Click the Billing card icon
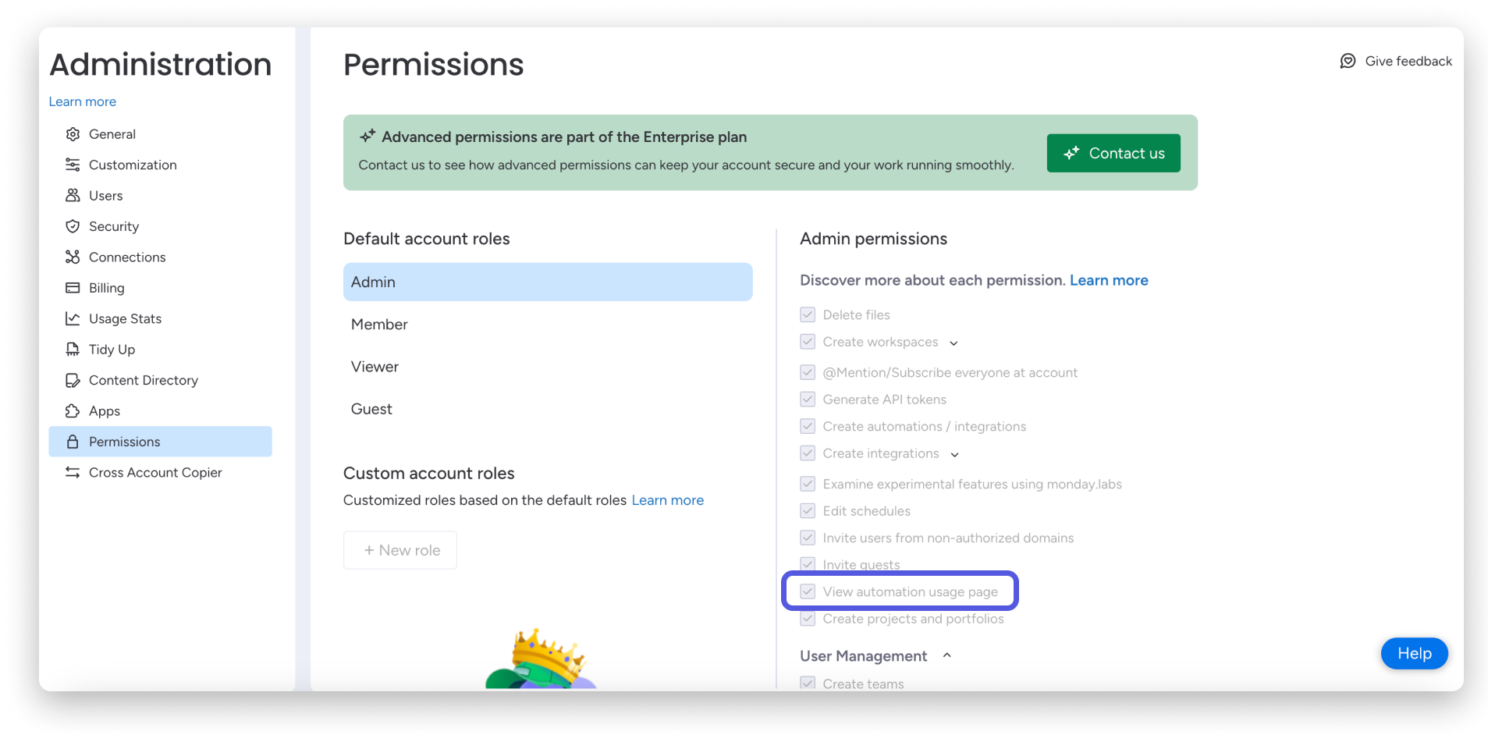Screen dimensions: 1488x742 [x=73, y=288]
